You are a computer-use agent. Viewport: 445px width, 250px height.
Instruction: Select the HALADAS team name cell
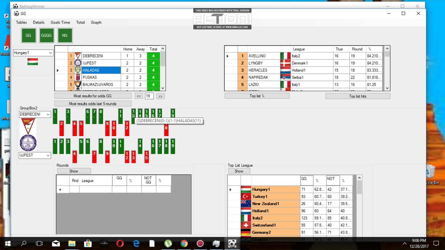[x=101, y=70]
